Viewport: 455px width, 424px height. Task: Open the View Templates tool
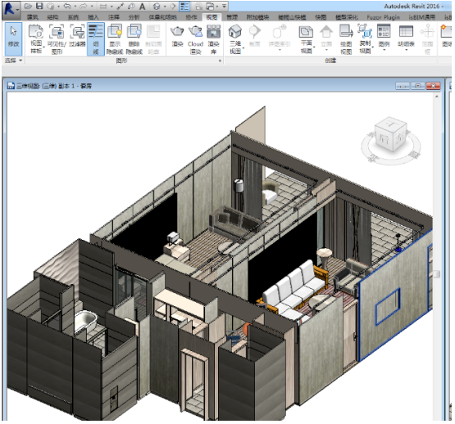(36, 39)
